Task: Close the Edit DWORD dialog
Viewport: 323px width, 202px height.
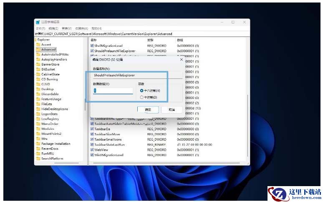Action: [181, 60]
